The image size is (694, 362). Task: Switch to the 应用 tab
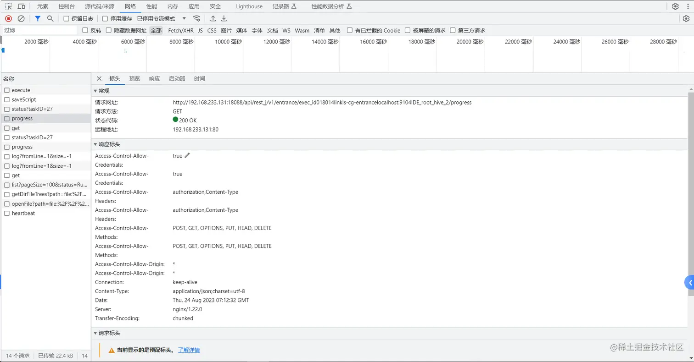pyautogui.click(x=194, y=6)
